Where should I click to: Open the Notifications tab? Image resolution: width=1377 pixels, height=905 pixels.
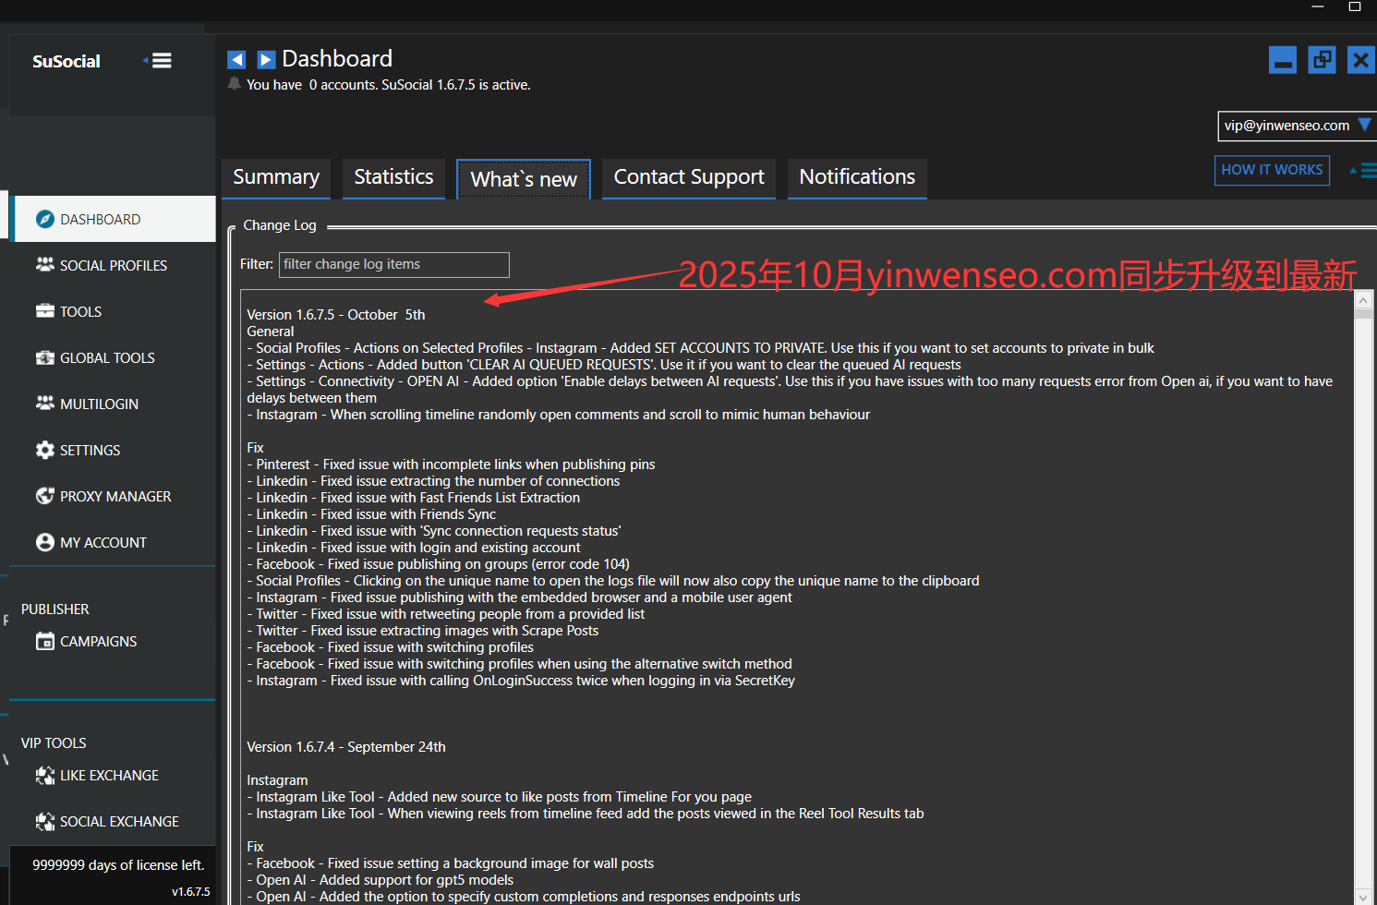click(x=856, y=177)
